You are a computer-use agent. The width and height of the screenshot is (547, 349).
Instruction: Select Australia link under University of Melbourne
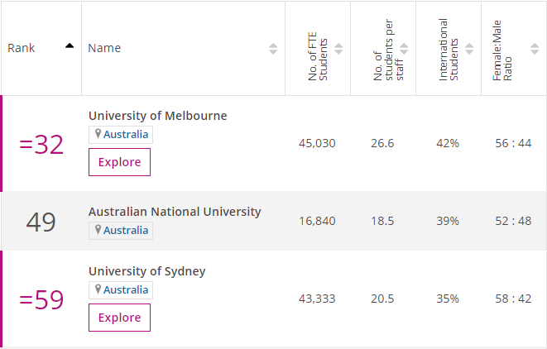pos(126,135)
